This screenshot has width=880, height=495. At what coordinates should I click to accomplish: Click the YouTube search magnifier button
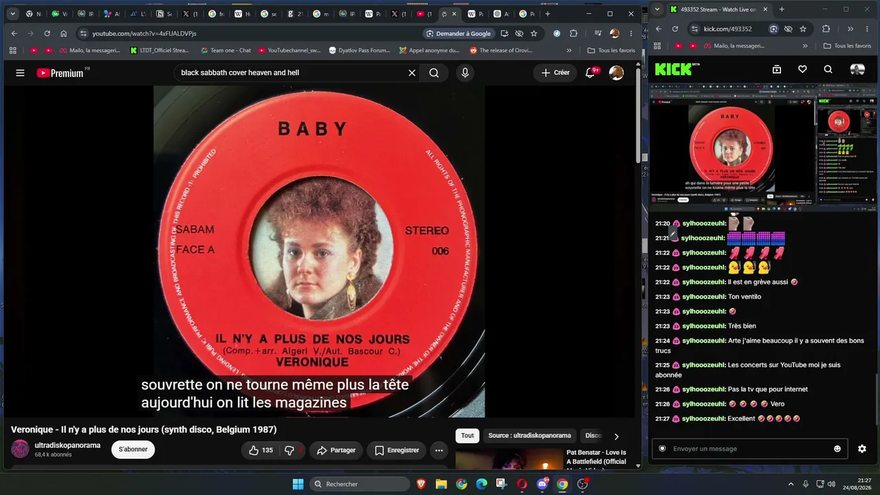coord(434,73)
